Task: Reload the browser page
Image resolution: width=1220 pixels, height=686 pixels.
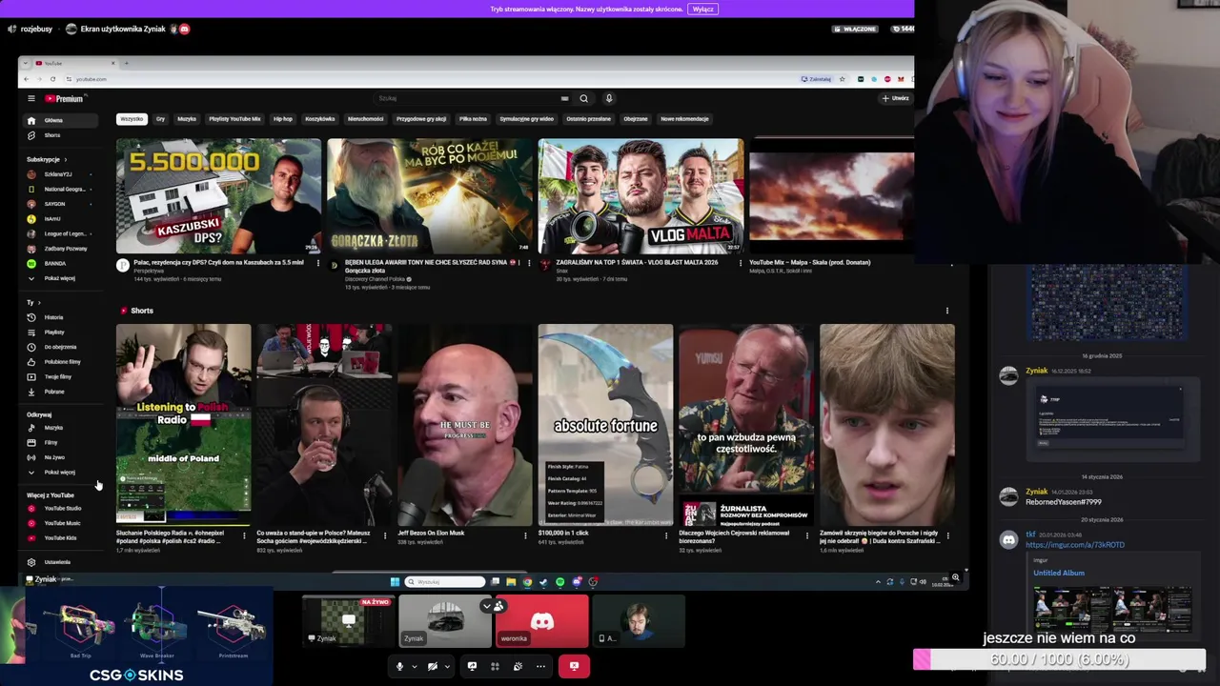Action: (x=52, y=79)
